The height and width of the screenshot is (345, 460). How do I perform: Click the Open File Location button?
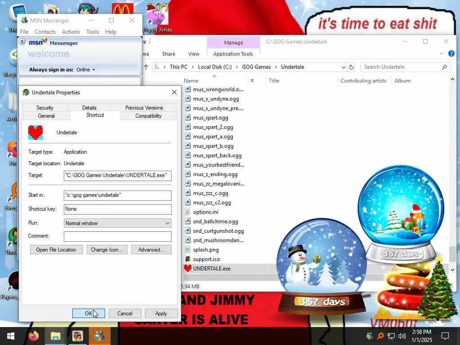tap(56, 250)
